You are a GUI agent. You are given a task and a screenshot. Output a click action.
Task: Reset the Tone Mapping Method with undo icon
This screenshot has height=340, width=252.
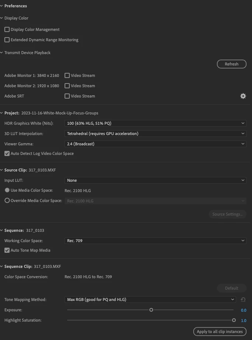[243, 300]
